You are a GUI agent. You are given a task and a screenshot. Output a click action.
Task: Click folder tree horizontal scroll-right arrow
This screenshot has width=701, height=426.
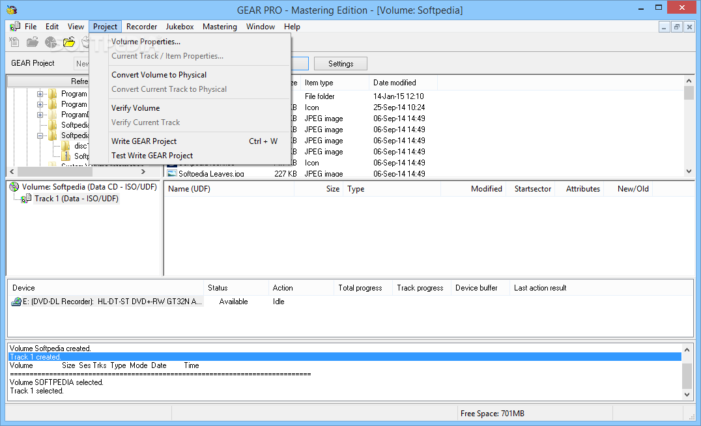(x=143, y=172)
